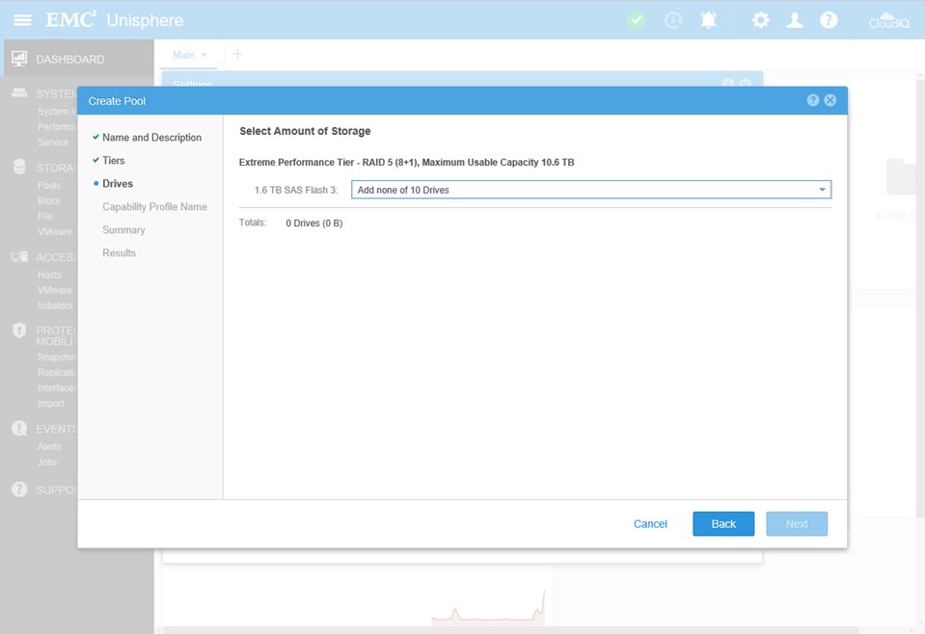Viewport: 925px width, 634px height.
Task: Click the System icon in sidebar
Action: [x=19, y=93]
